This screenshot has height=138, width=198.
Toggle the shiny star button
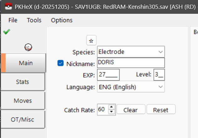coord(91,40)
